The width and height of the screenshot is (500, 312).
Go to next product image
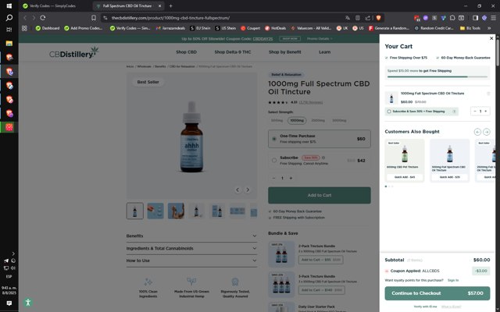click(x=248, y=190)
